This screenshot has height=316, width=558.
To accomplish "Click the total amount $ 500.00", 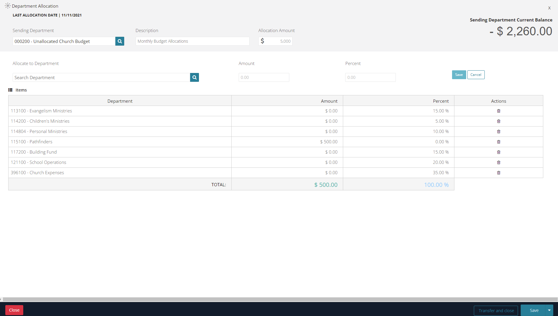I will click(326, 185).
